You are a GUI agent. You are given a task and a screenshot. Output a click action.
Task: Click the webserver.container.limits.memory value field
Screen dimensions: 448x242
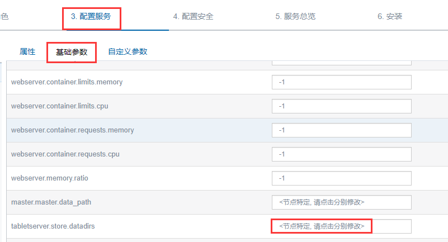click(x=341, y=82)
